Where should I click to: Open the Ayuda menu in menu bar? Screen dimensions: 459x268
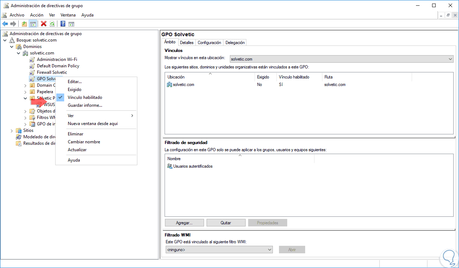click(x=87, y=15)
